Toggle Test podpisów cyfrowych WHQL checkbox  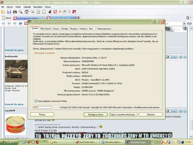tap(36, 101)
